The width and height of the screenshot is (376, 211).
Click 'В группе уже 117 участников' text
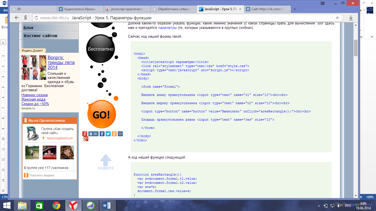coord(46,168)
